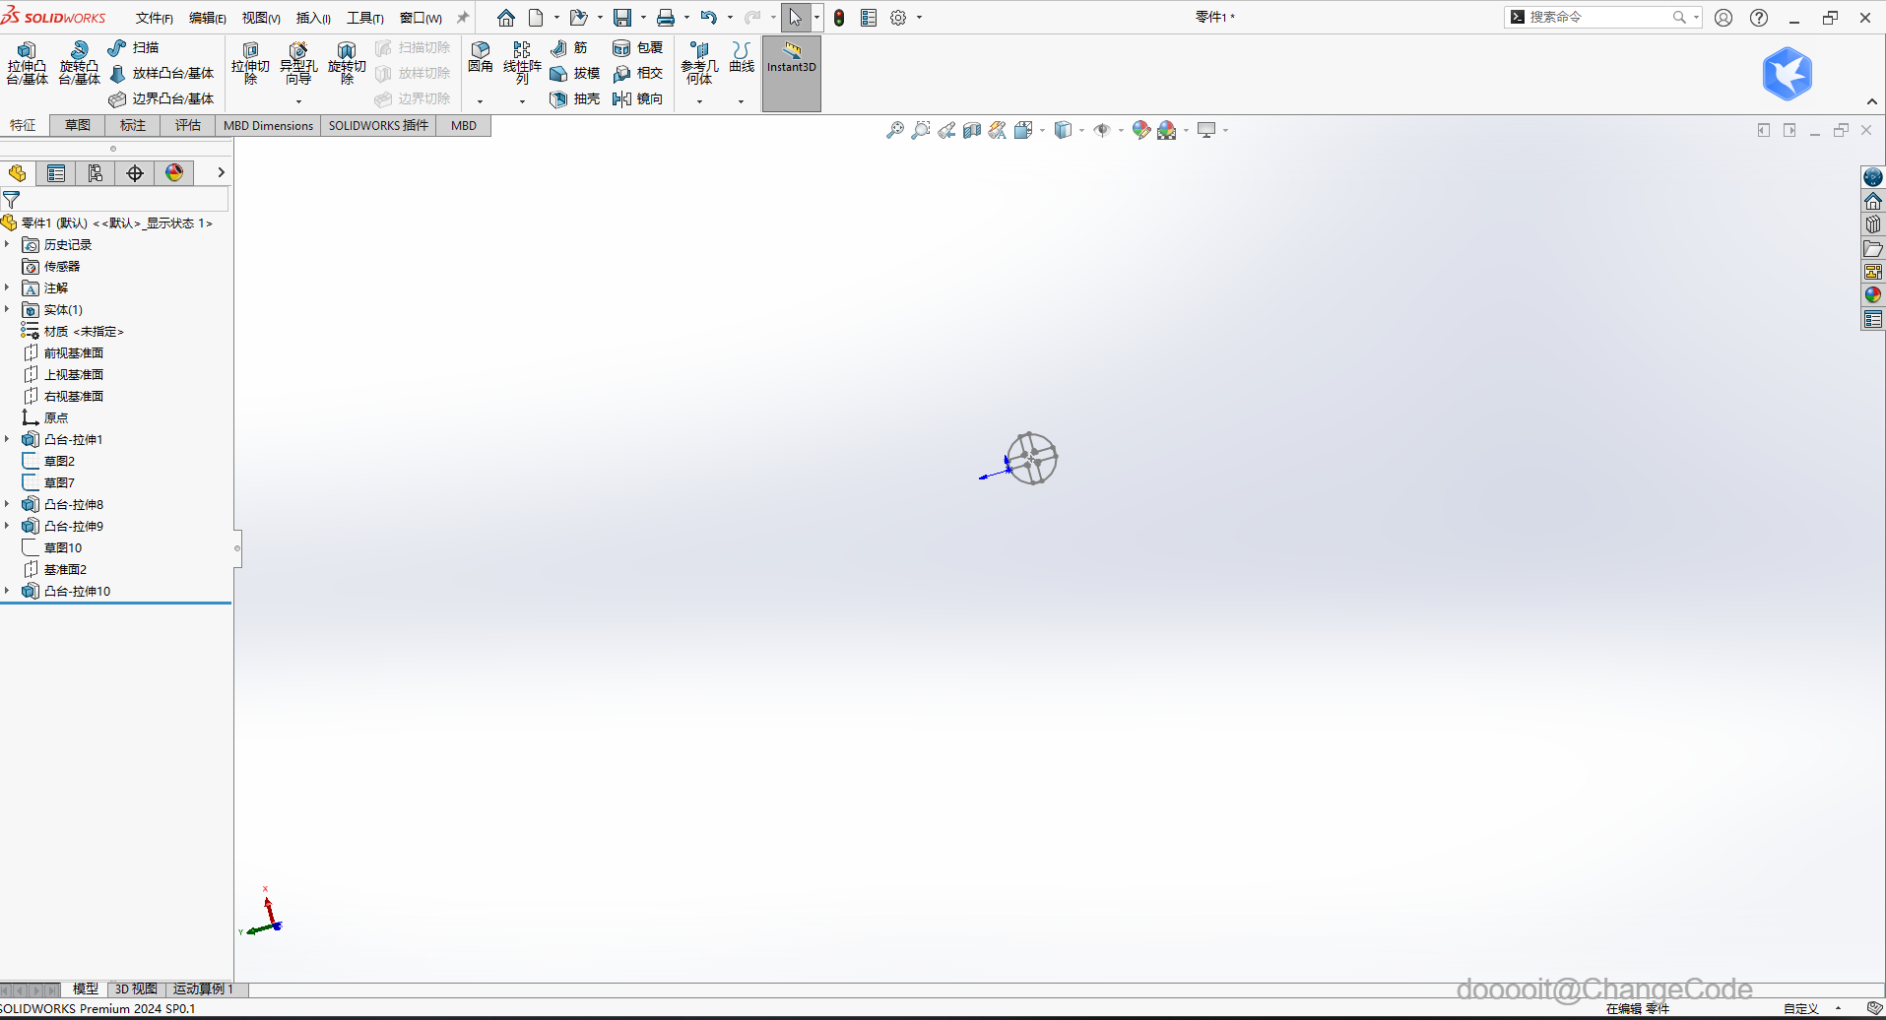Activate the Section View icon
This screenshot has width=1886, height=1020.
pos(972,130)
